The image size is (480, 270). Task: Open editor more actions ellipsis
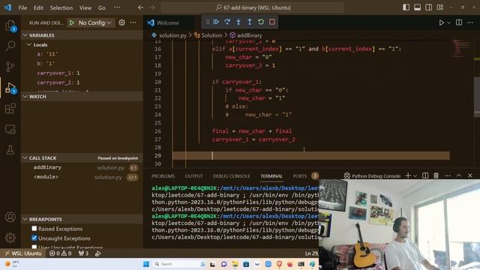[470, 22]
